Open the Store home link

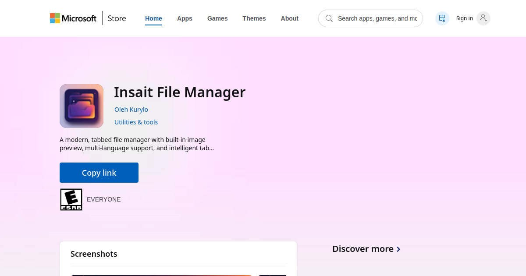117,18
